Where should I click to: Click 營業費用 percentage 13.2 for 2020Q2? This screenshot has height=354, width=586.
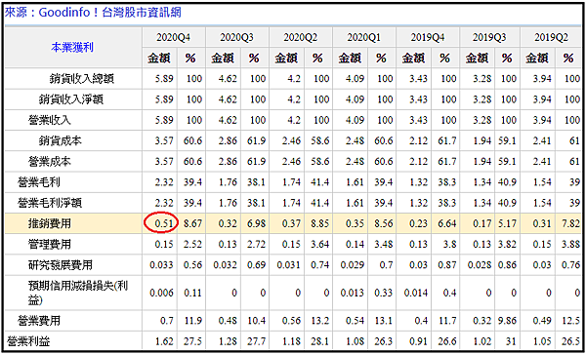pos(319,321)
